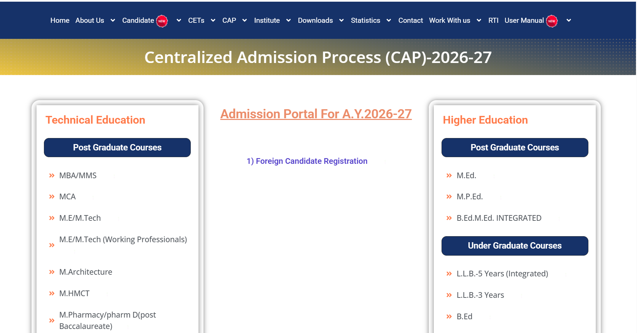
Task: Click the double-arrow bullet beside M.HMCT
Action: coord(52,293)
